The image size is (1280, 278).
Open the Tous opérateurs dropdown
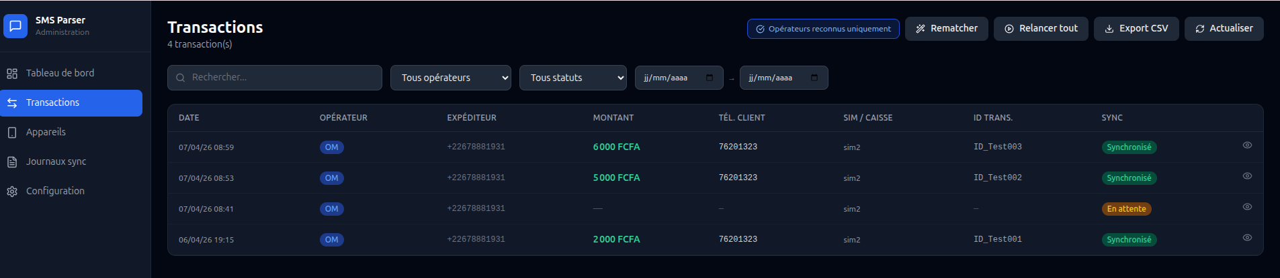pos(451,78)
